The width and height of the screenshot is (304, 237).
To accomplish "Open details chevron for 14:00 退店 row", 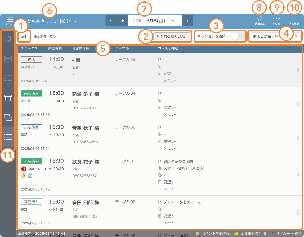I will tap(298, 70).
